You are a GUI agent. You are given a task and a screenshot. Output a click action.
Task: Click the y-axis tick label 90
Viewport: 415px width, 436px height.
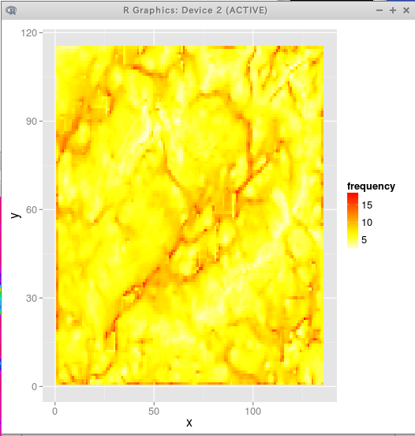click(x=32, y=122)
